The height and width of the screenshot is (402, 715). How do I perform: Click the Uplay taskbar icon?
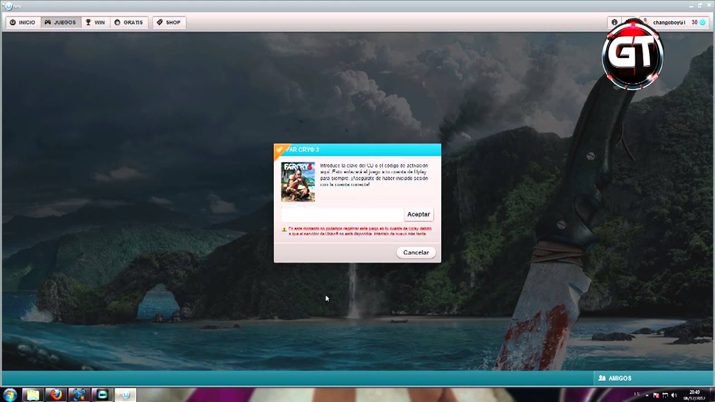126,395
